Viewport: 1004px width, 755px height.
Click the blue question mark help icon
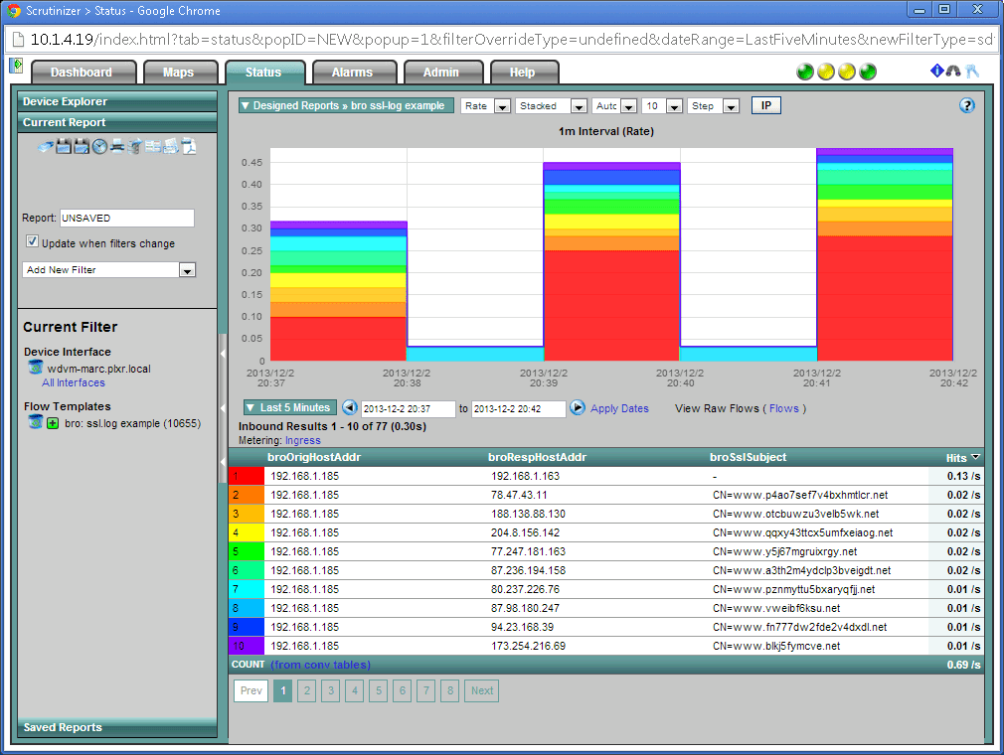click(967, 105)
